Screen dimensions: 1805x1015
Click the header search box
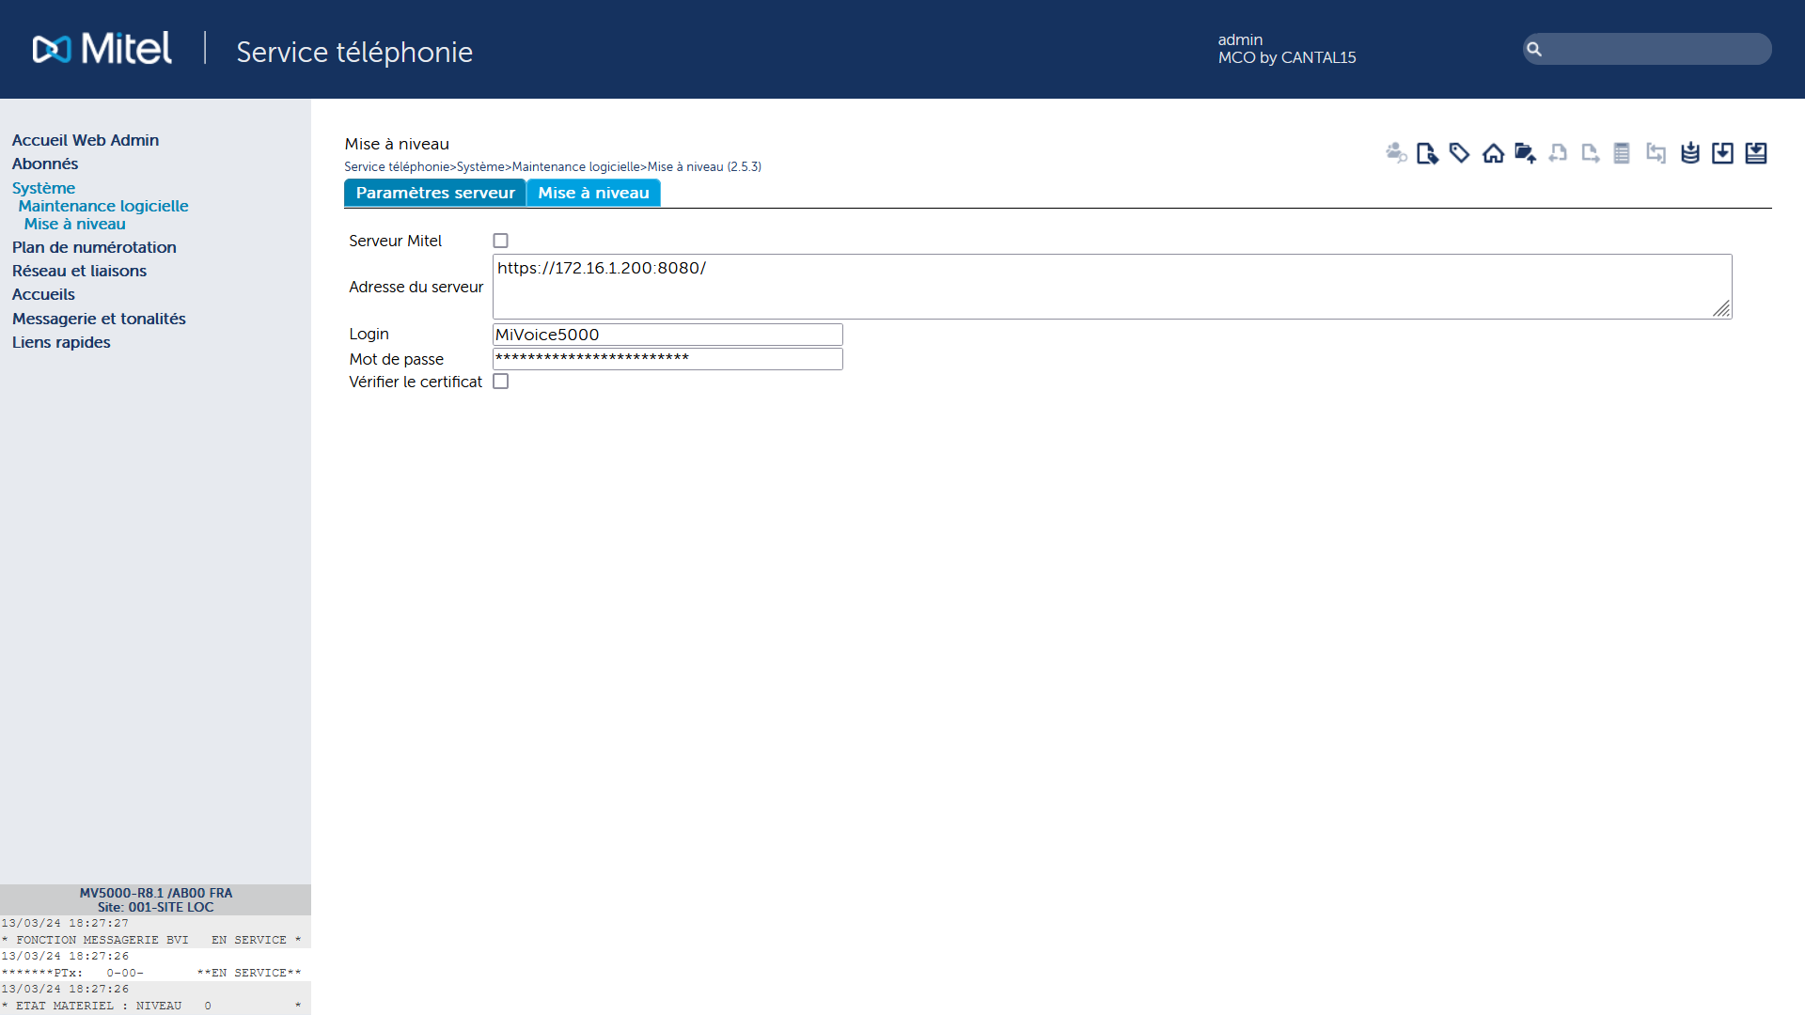tap(1647, 49)
